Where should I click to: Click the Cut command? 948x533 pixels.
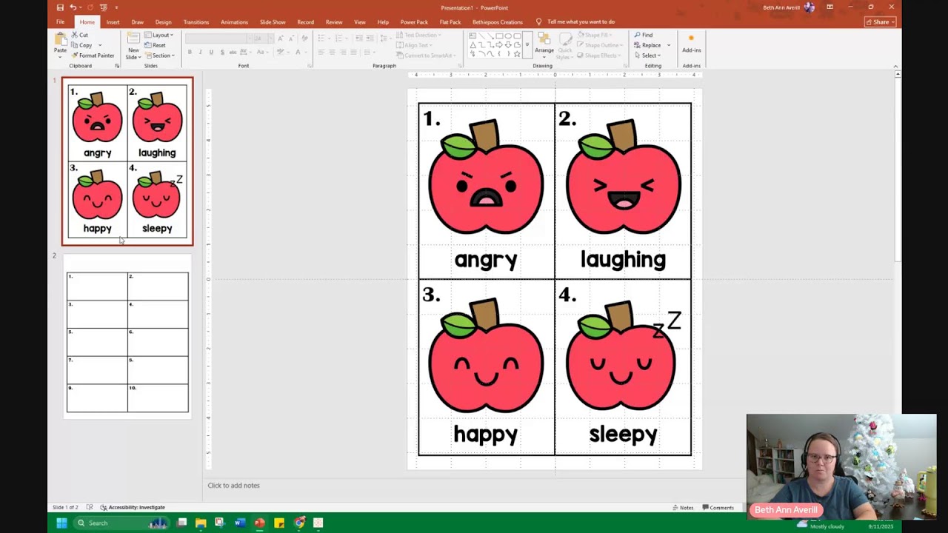tap(80, 35)
